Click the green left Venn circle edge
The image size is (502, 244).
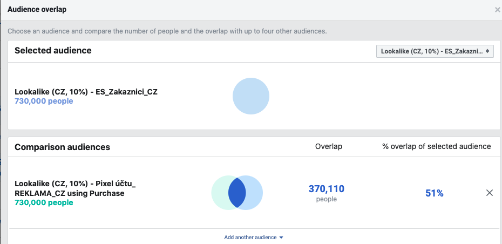[217, 193]
